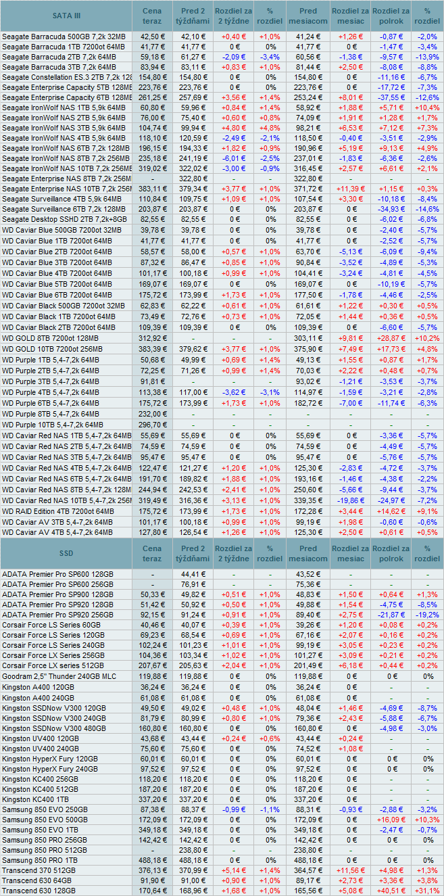
Task: Click Kingston UV400 240GB product name
Action: 41,749
